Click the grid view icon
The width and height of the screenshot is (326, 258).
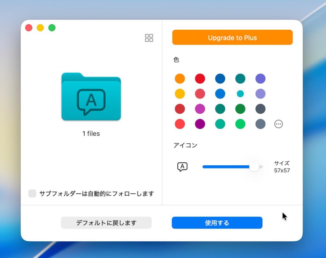(149, 38)
